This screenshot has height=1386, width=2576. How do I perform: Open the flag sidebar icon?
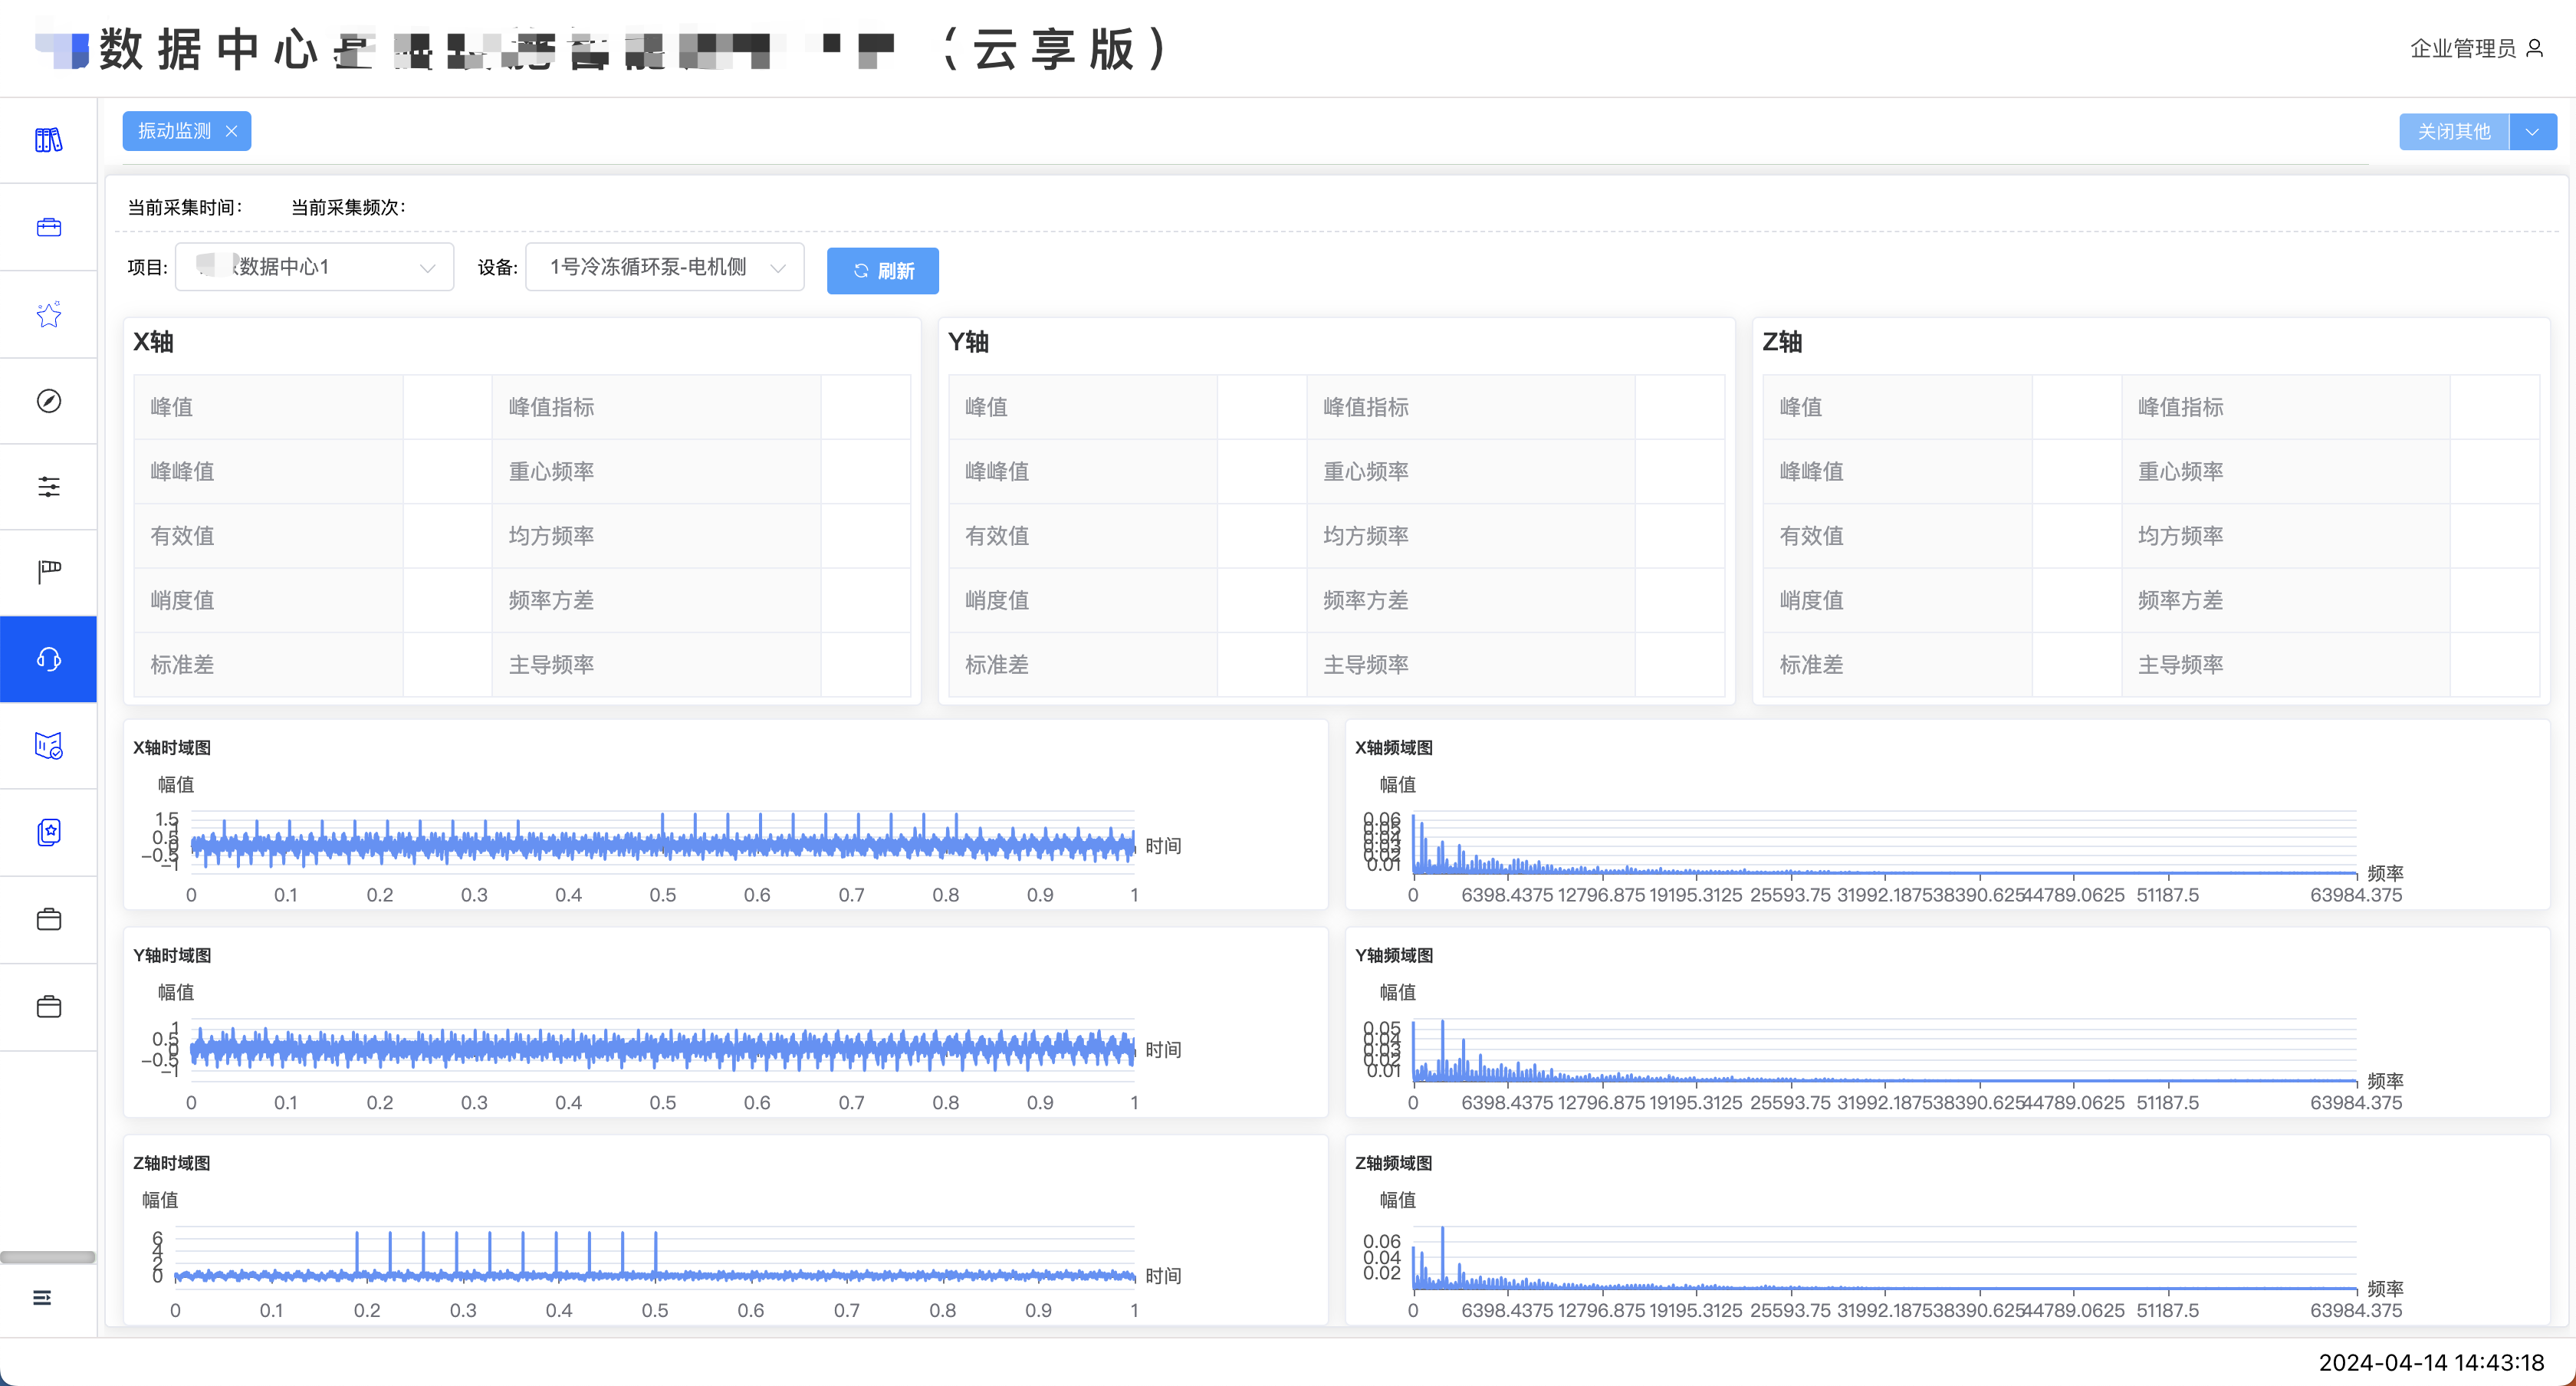(x=48, y=572)
